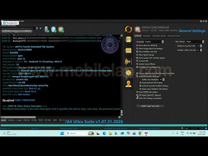Open Windows Start menu
The image size is (208, 156).
coord(62,133)
